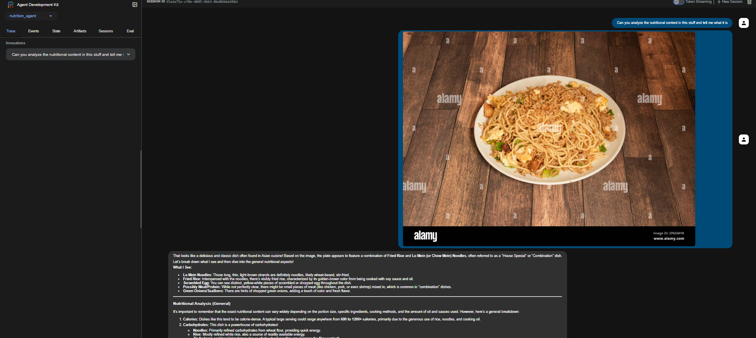
Task: Click the user avatar beside the text message
Action: [744, 23]
